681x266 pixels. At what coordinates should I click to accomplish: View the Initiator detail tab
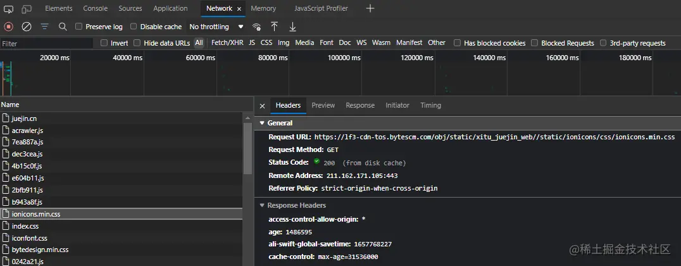point(397,105)
